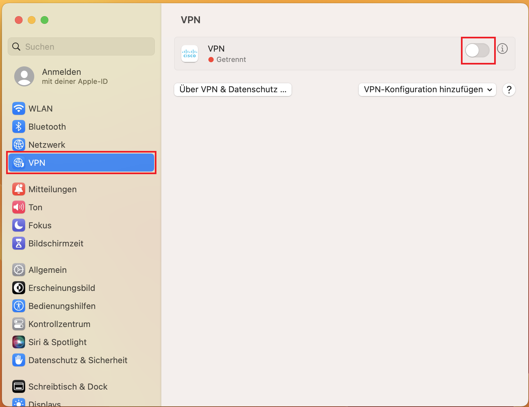Open Bildschirmzeit hourglass entry
Image resolution: width=529 pixels, height=407 pixels.
click(x=19, y=243)
